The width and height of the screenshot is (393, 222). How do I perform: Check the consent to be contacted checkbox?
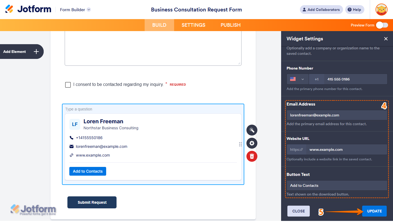(68, 85)
